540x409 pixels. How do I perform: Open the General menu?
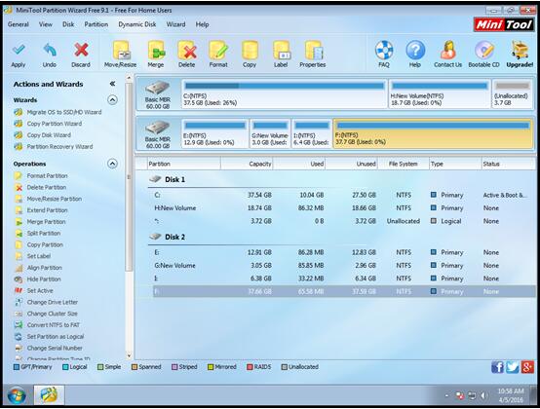(x=19, y=24)
